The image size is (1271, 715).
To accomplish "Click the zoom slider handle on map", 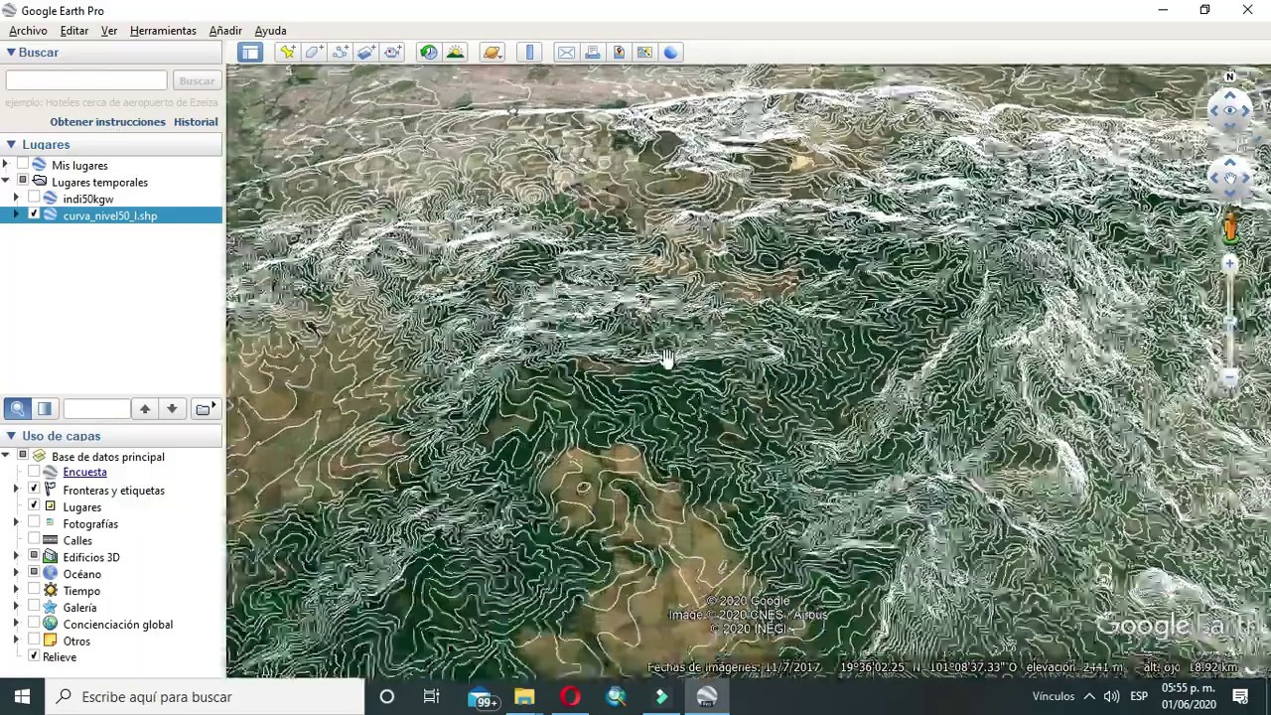I will [x=1230, y=322].
